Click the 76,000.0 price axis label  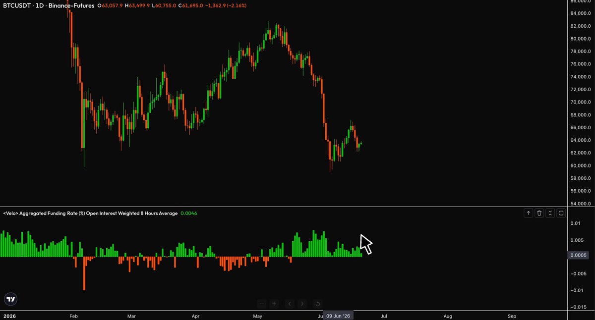pos(581,64)
